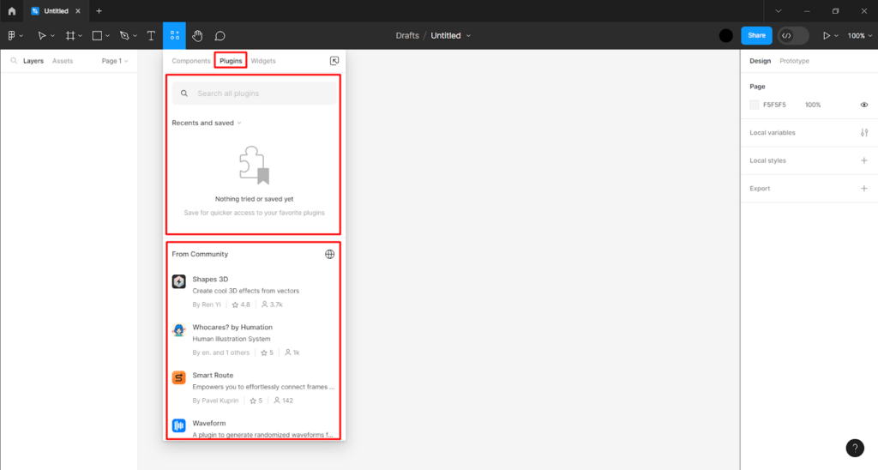
Task: Close the Untitled file tab
Action: pos(78,11)
